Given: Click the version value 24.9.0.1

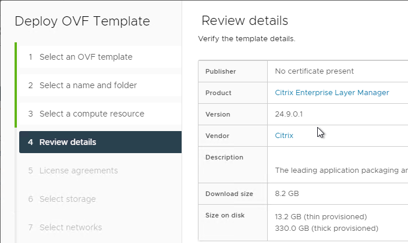Looking at the screenshot, I should tap(289, 114).
